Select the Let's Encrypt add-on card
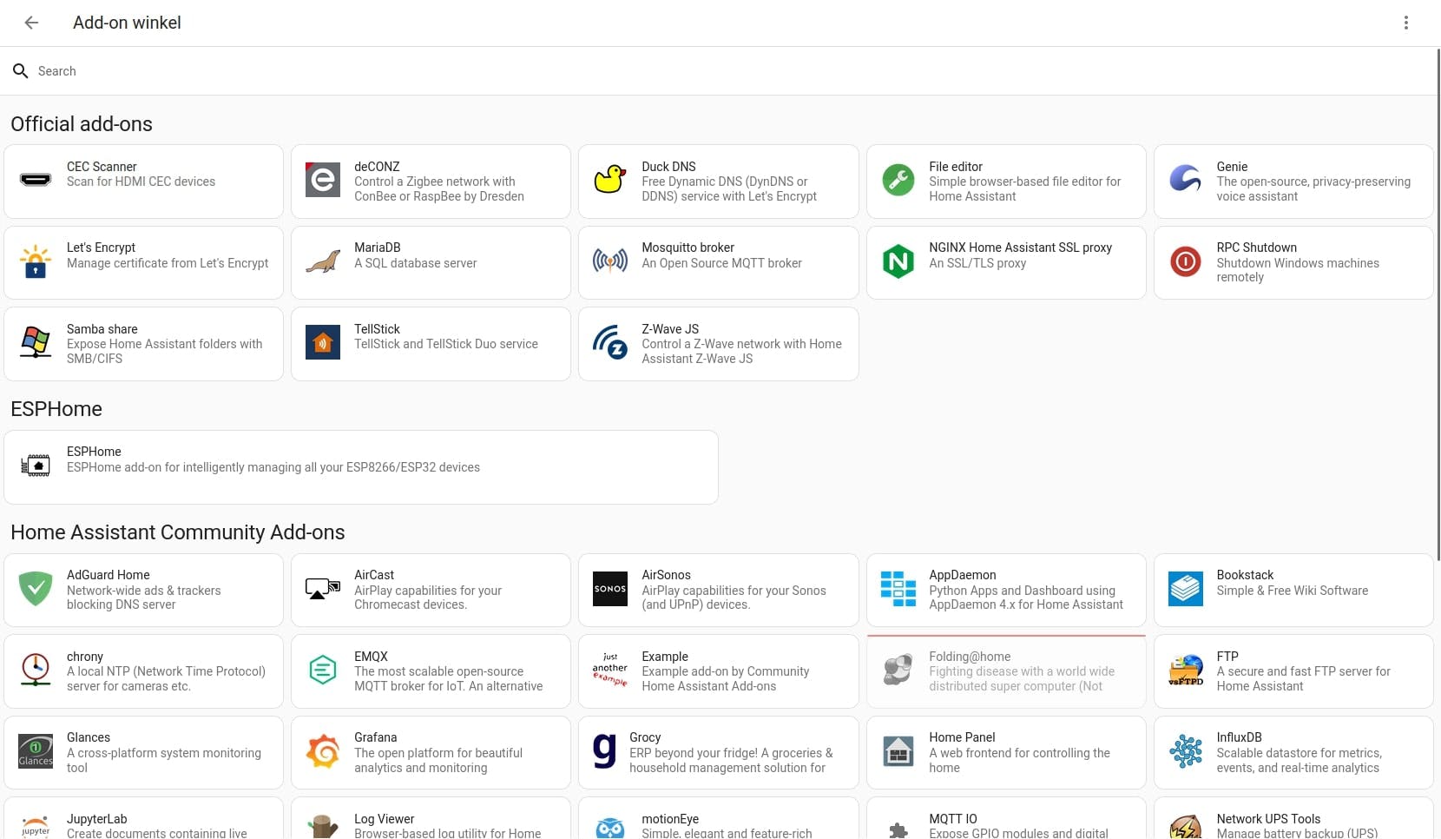 [144, 261]
